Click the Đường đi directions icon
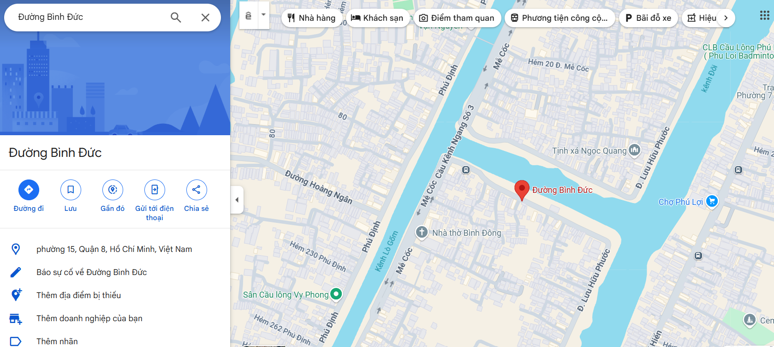Image resolution: width=774 pixels, height=347 pixels. coord(29,190)
